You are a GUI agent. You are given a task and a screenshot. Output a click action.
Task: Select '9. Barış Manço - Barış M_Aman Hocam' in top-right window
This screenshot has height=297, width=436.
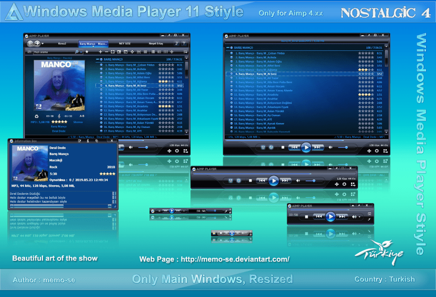[304, 86]
